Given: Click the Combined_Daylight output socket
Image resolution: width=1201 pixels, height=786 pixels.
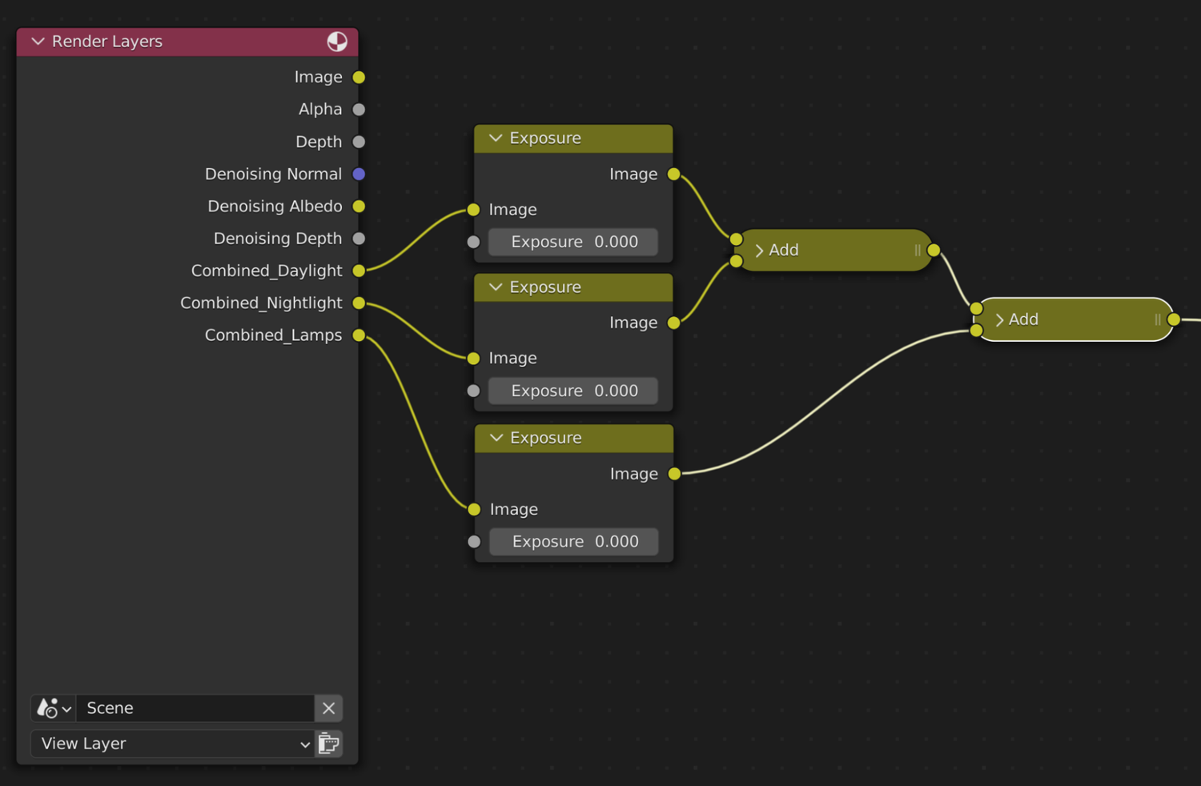Looking at the screenshot, I should [x=359, y=271].
